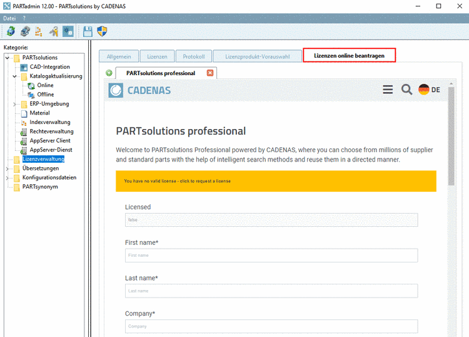Close the PARTadmin window

click(460, 6)
